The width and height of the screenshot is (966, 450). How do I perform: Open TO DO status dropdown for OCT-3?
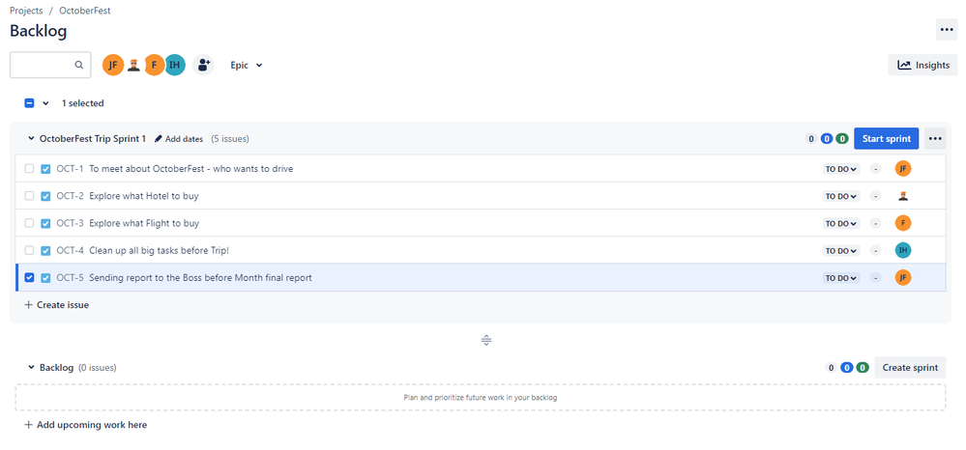[841, 223]
